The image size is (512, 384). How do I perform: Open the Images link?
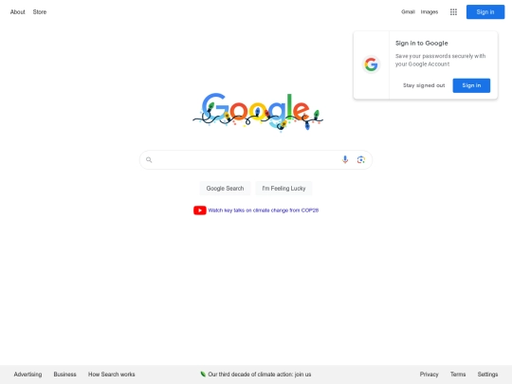[430, 12]
